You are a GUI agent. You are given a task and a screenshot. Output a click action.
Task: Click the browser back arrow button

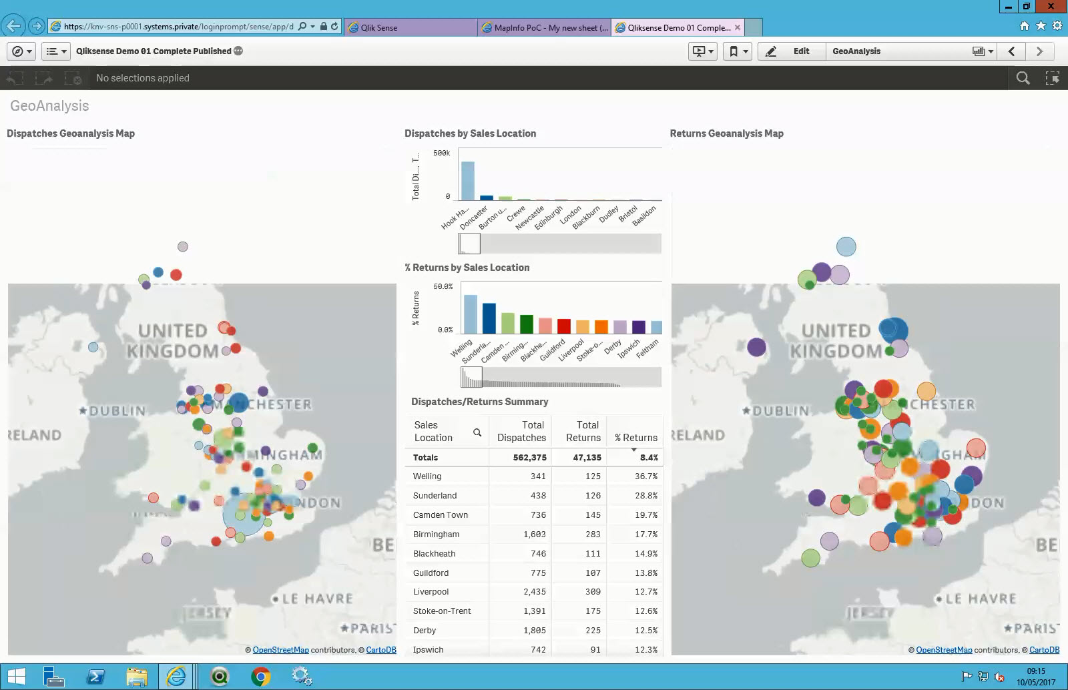pos(13,27)
